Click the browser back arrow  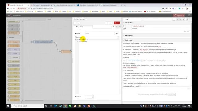click(x=8, y=9)
